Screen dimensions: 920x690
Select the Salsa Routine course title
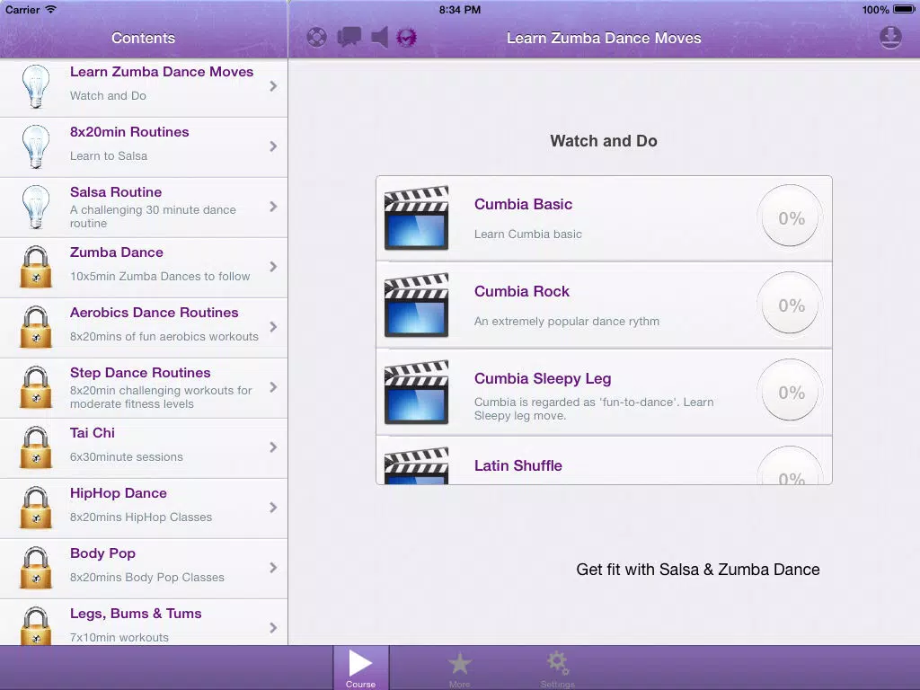116,192
